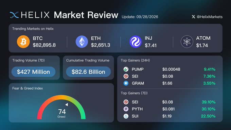Click the Top Gainers (24H) heading
Image resolution: width=231 pixels, height=130 pixels.
pos(135,60)
